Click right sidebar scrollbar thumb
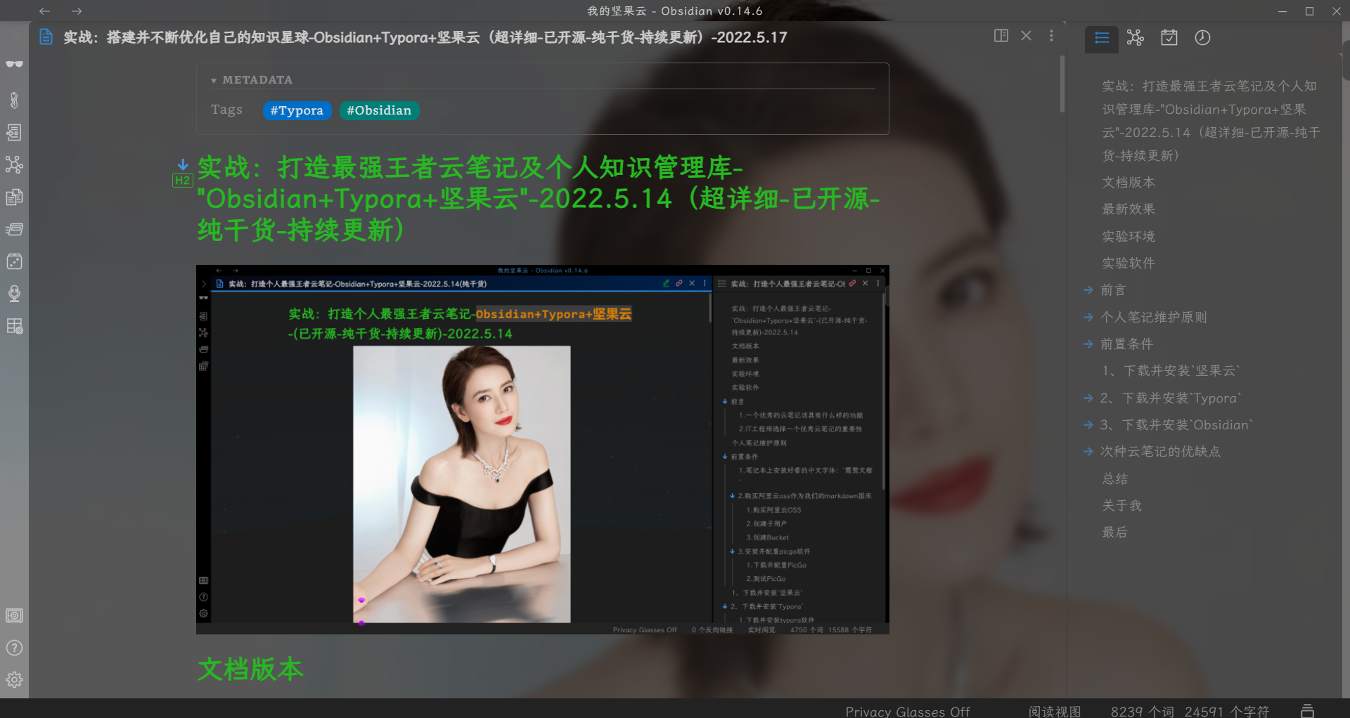The height and width of the screenshot is (718, 1350). point(1346,60)
